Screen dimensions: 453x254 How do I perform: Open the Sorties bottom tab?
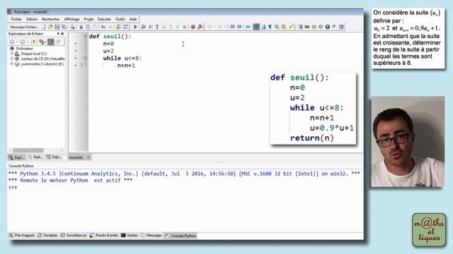point(129,236)
